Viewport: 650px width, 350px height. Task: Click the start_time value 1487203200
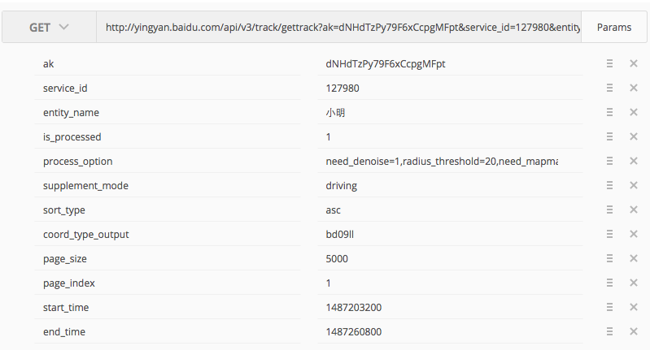tap(353, 308)
